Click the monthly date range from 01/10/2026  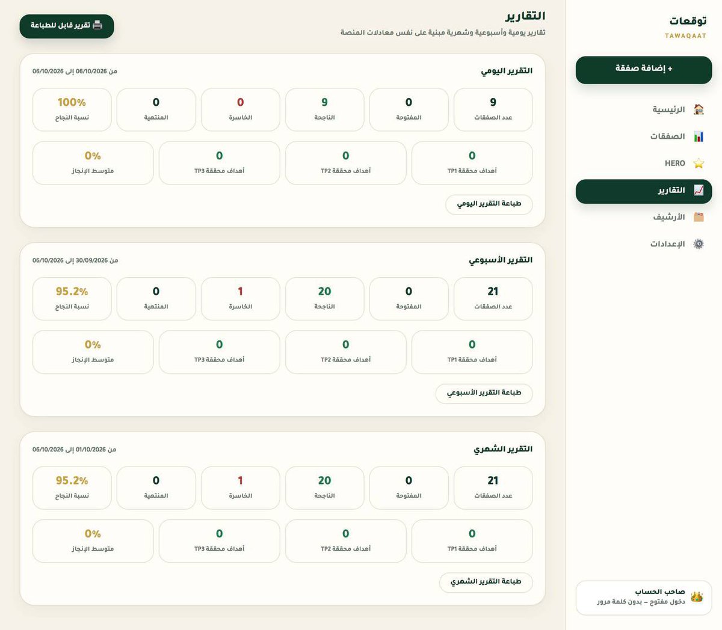[x=74, y=449]
